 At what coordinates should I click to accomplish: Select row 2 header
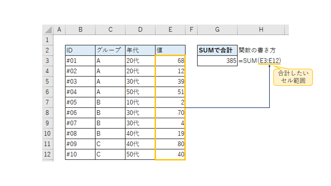point(48,50)
